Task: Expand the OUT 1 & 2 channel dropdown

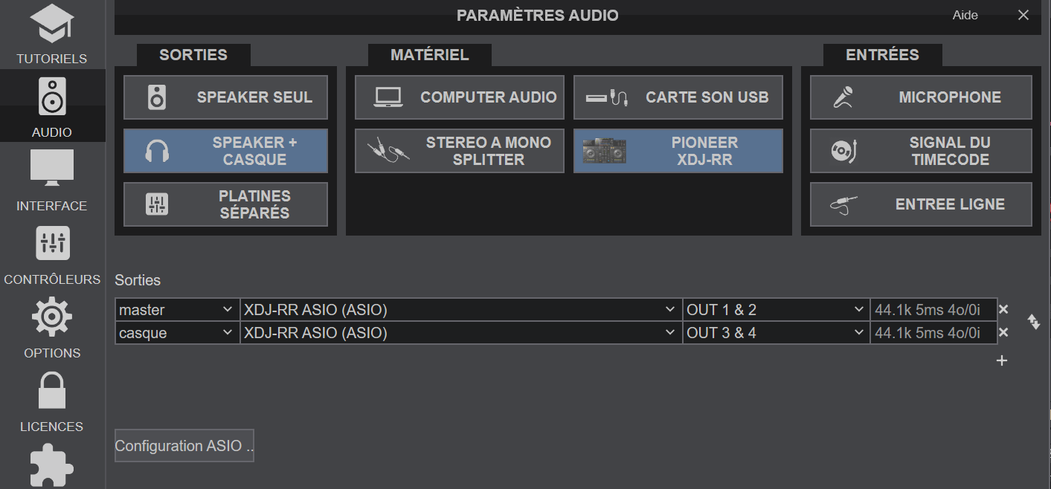Action: click(x=775, y=310)
